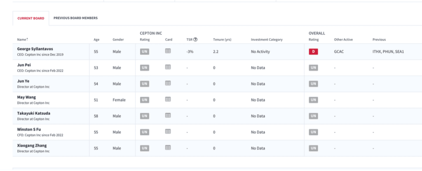Open the card icon for George Syllantavos
Viewport: 422px width, 171px height.
[168, 51]
